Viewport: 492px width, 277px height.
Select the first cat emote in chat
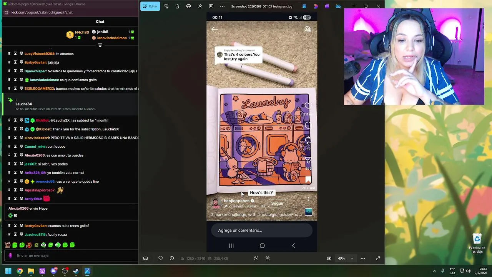[8, 245]
